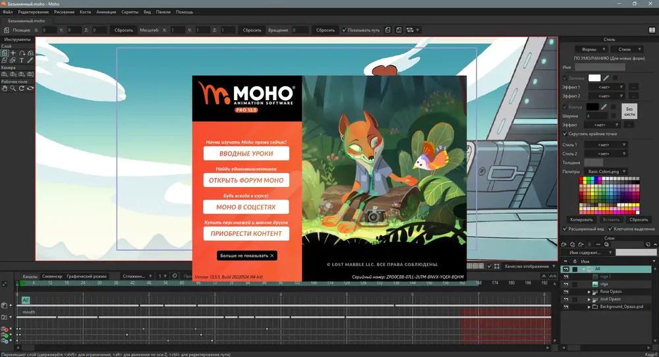The width and height of the screenshot is (659, 357).
Task: Open the 'Файл' menu
Action: pos(7,12)
